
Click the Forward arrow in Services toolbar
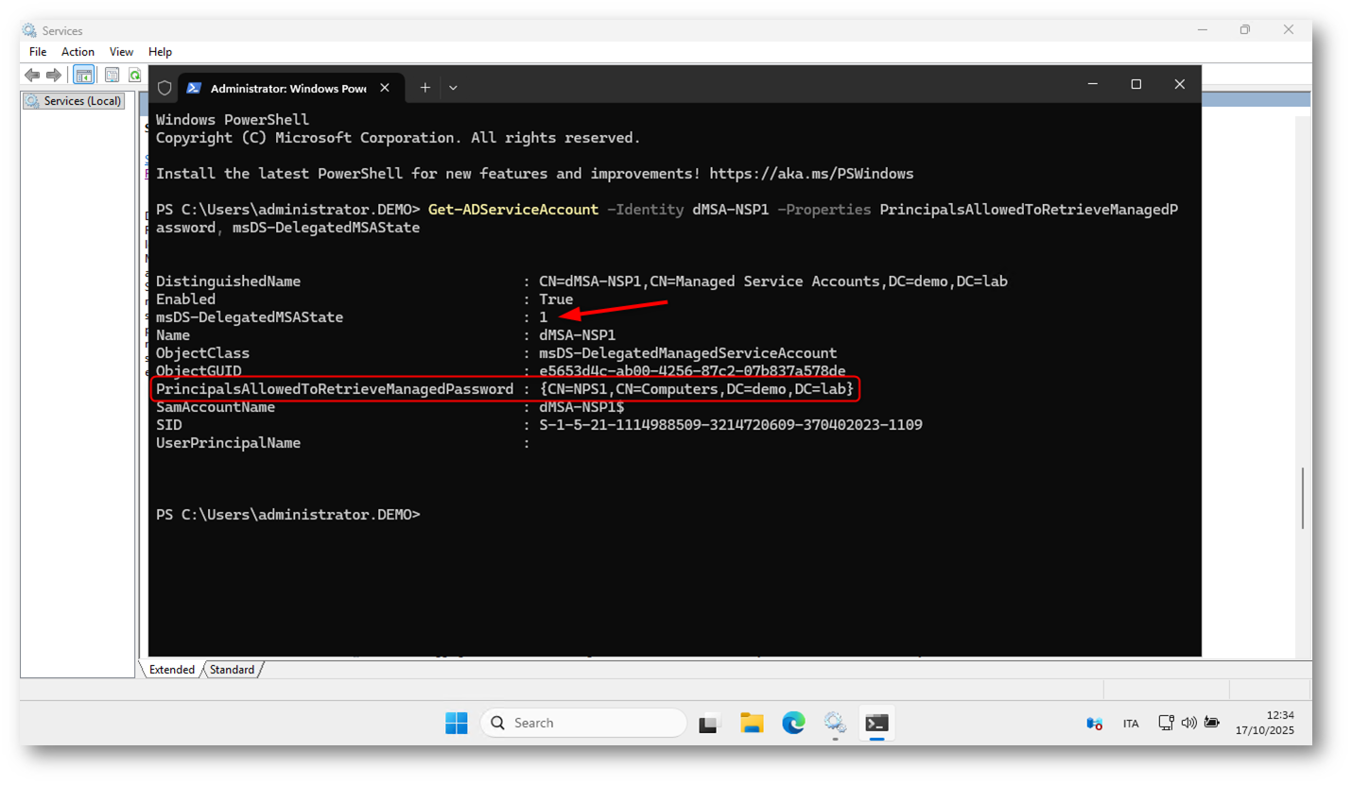53,75
